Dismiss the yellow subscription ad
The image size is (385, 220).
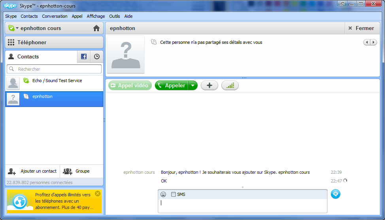tap(98, 194)
